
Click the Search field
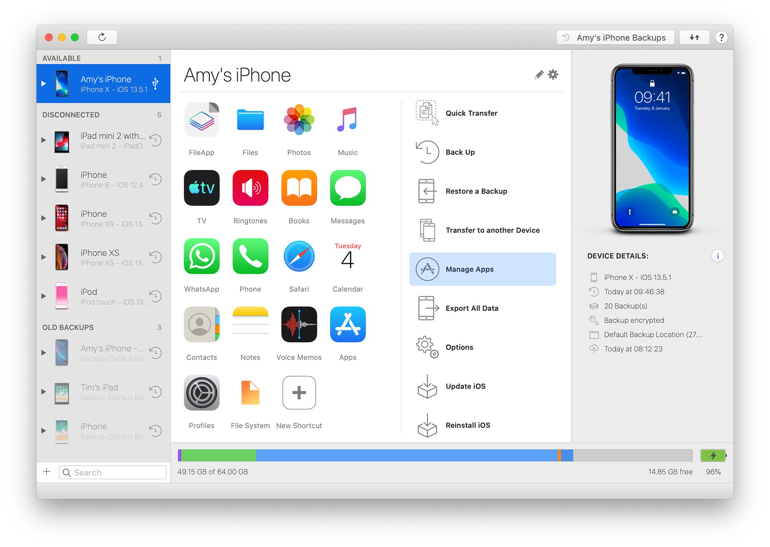click(x=113, y=472)
